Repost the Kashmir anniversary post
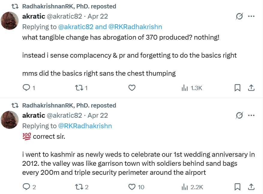 click(x=79, y=187)
